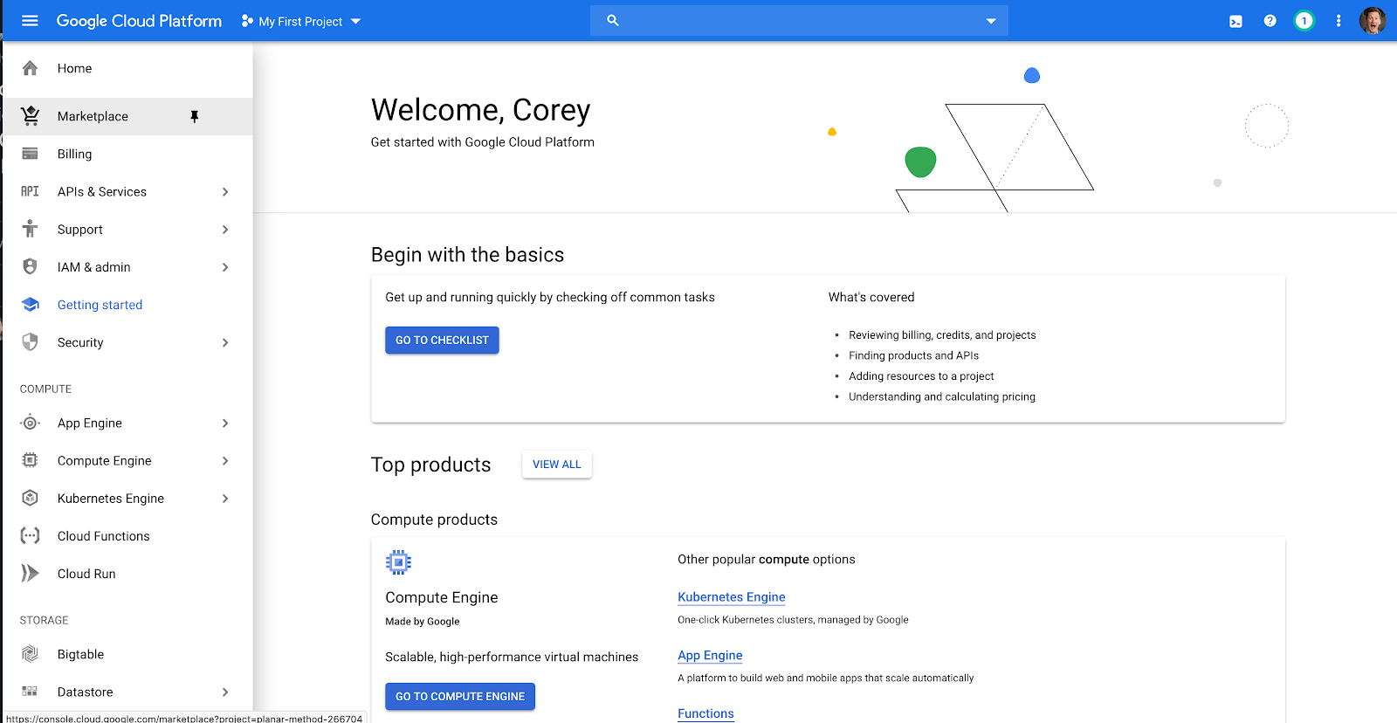Click the 'Compute Engine' product card title
The image size is (1397, 723).
click(x=442, y=597)
